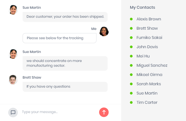
Task: Select Miguel Sanchez in the contacts list
Action: click(152, 65)
